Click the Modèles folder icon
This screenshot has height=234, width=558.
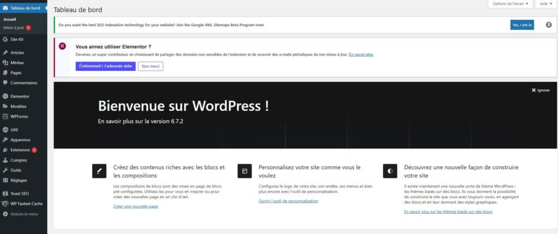[x=5, y=106]
